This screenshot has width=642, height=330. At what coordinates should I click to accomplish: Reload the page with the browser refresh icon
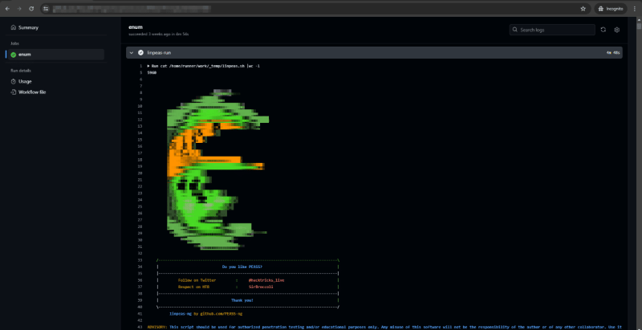pyautogui.click(x=31, y=9)
